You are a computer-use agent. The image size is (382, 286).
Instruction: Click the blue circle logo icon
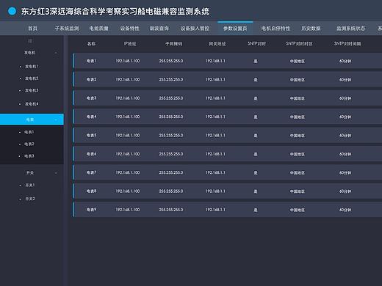(x=12, y=11)
